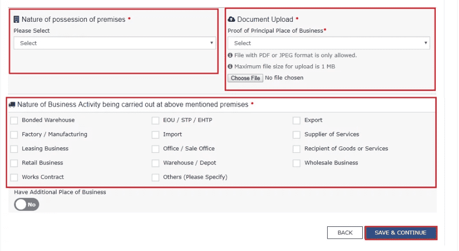This screenshot has width=459, height=251.
Task: Tick the Works Contract checkbox
Action: (14, 178)
